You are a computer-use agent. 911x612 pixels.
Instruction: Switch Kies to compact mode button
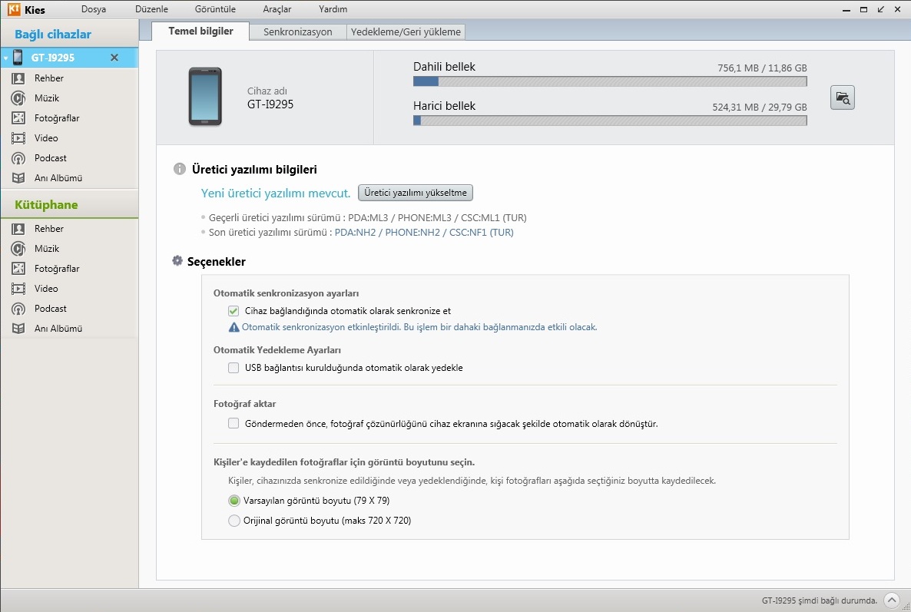pyautogui.click(x=881, y=9)
